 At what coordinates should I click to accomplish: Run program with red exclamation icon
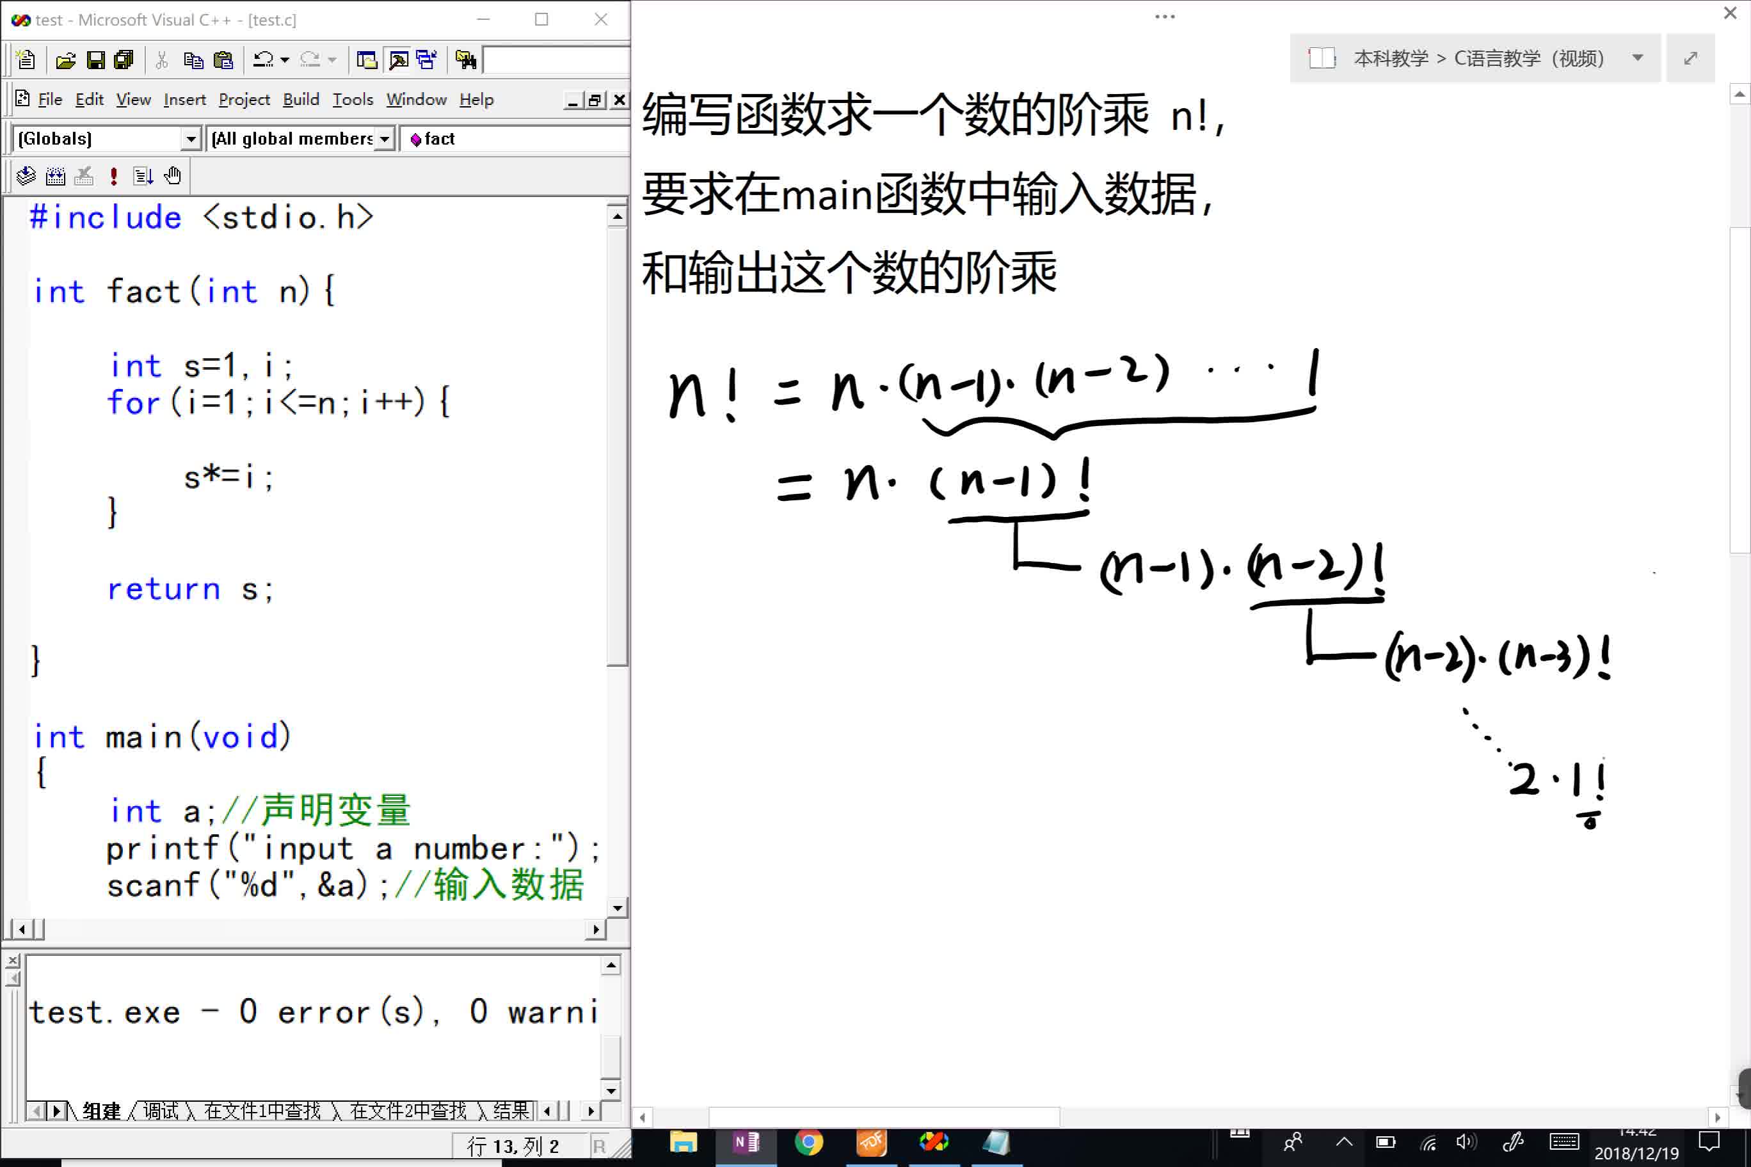[x=113, y=177]
